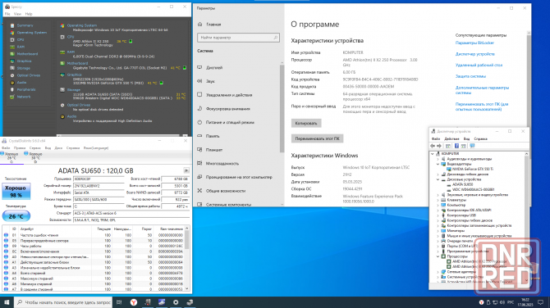The width and height of the screenshot is (550, 308).
Task: Open the Действие menu in Device Manager
Action: 451,139
